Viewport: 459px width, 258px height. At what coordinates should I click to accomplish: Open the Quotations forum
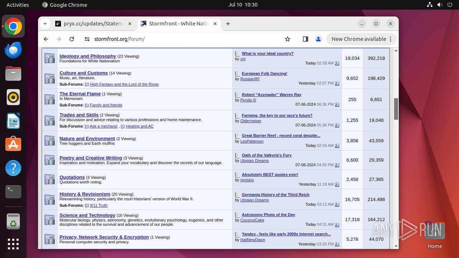click(x=72, y=177)
